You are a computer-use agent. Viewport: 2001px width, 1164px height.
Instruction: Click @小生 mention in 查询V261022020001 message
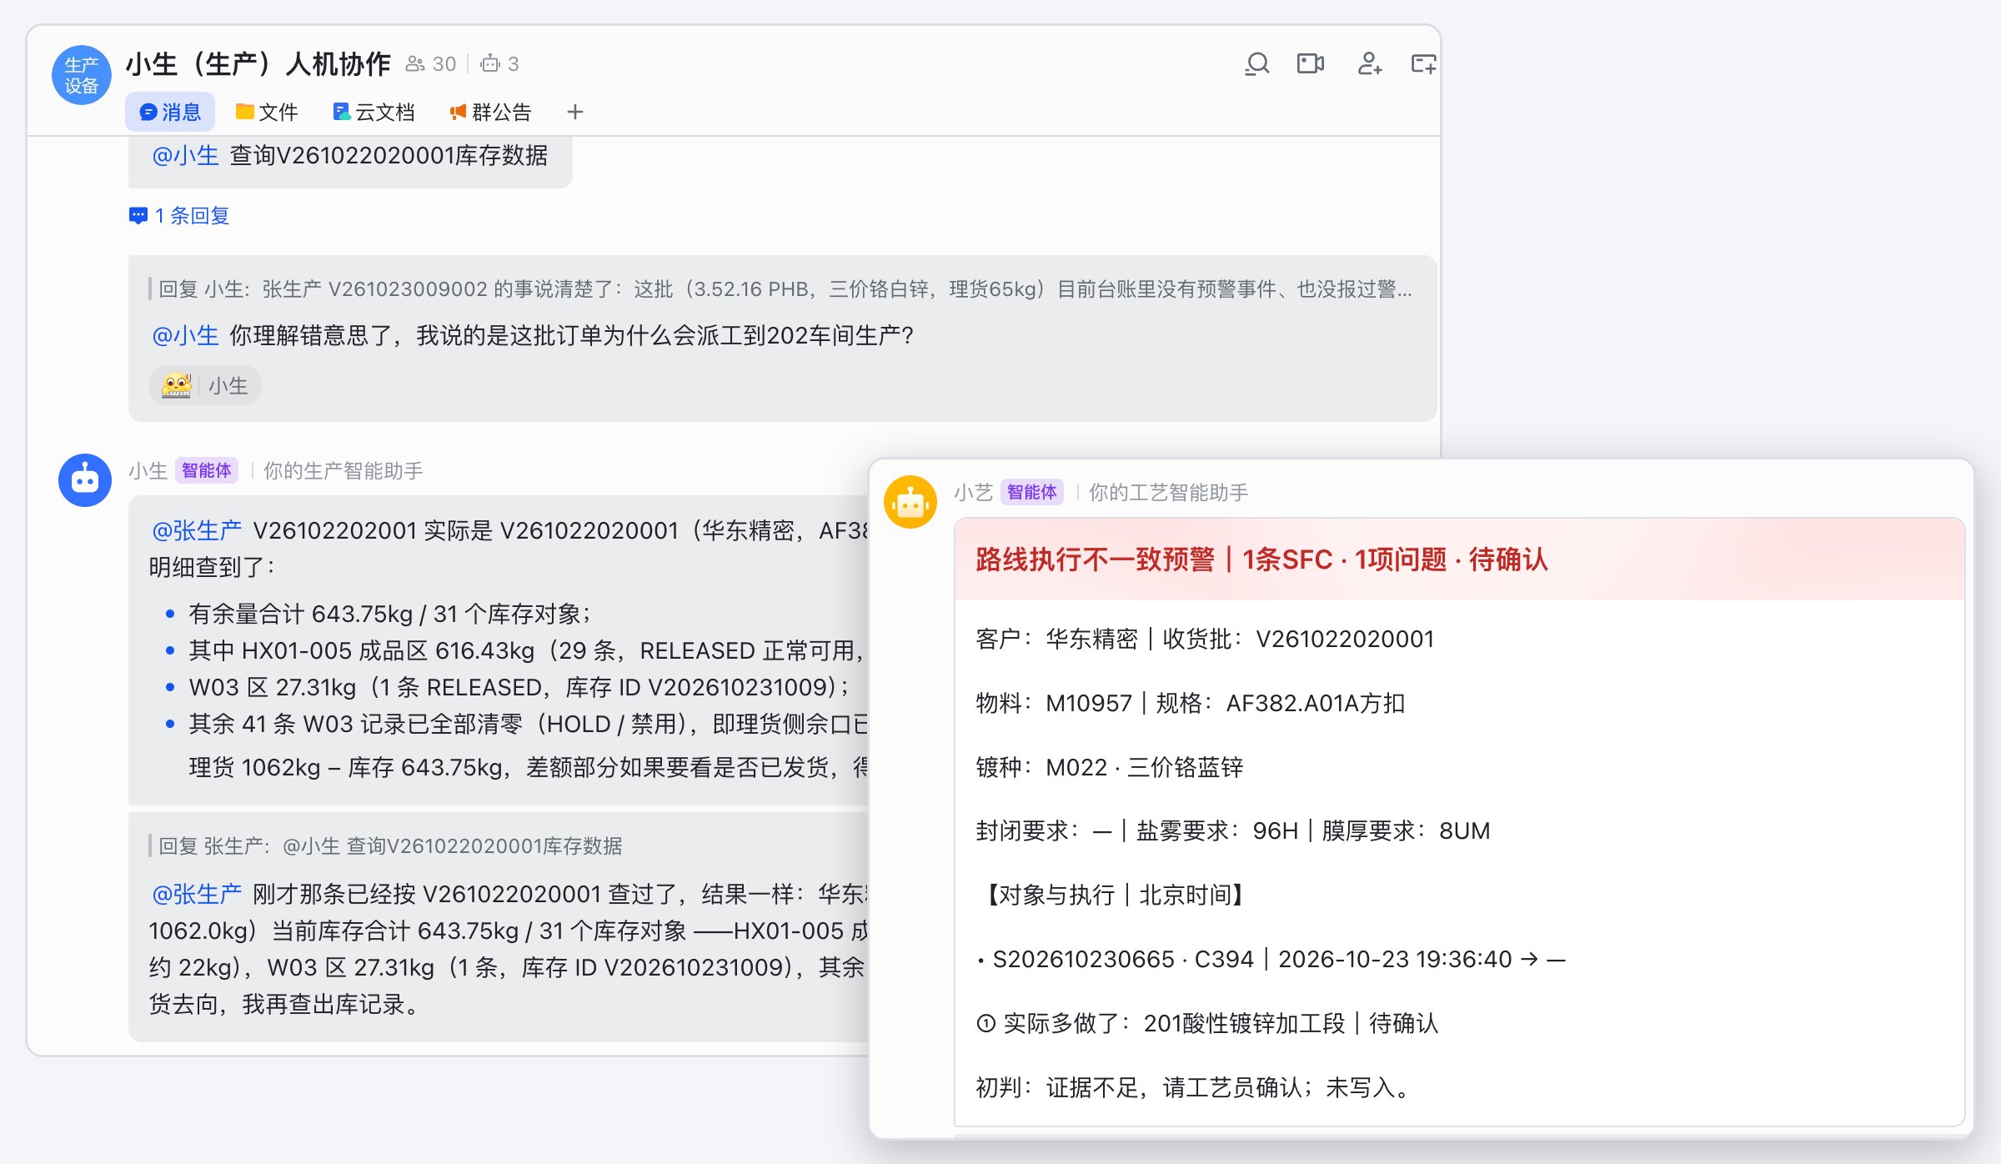point(185,155)
